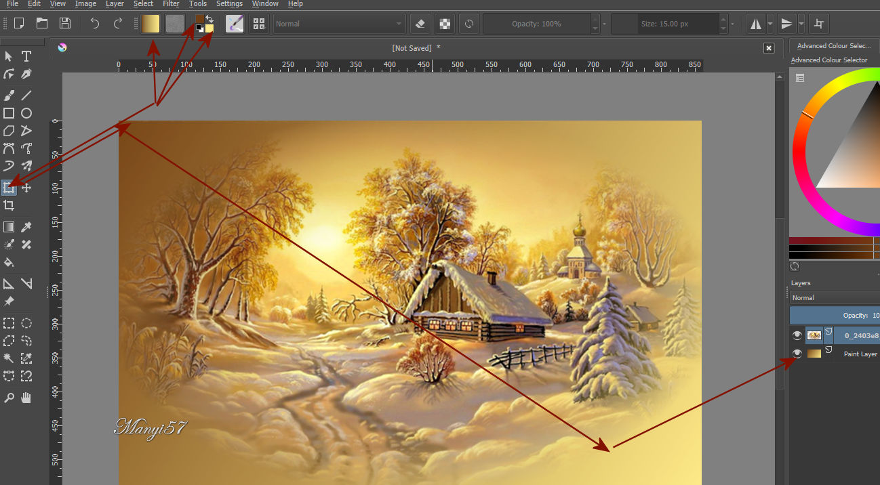Select the Reference Images pin tool
This screenshot has width=880, height=485.
(x=9, y=301)
